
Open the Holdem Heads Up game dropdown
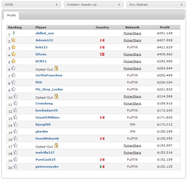tap(94, 5)
